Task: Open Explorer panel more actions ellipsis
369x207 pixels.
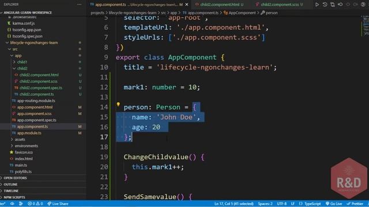Action: 80,5
